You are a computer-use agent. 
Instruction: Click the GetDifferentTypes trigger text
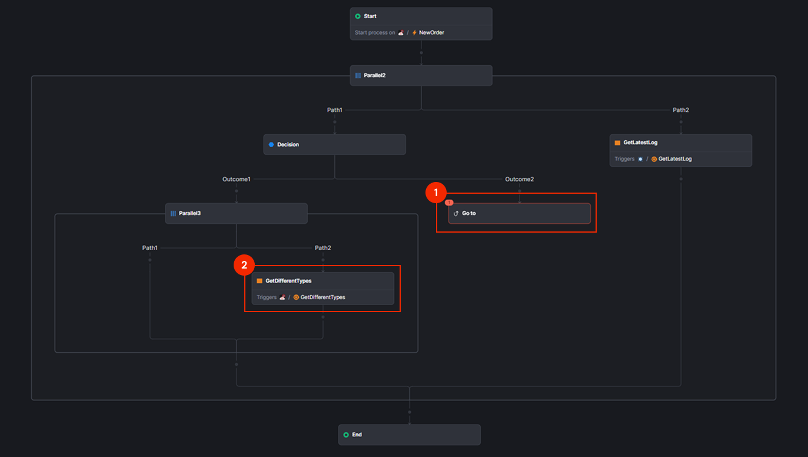(322, 297)
